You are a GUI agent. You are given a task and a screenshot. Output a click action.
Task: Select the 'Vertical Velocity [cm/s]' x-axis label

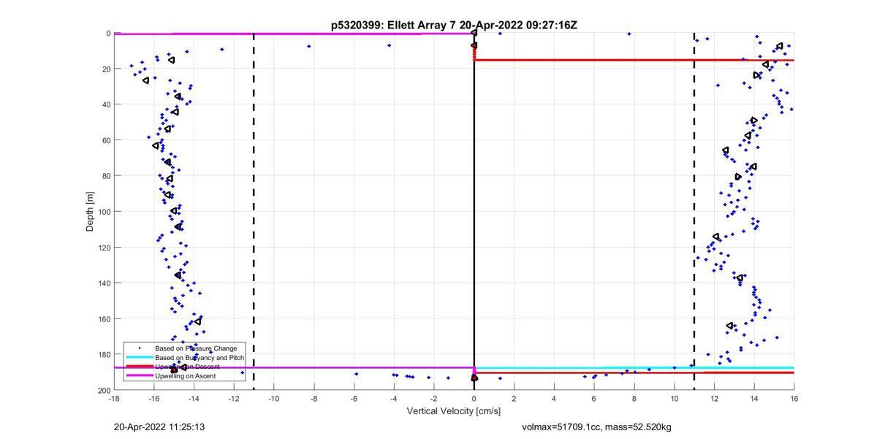tap(454, 411)
